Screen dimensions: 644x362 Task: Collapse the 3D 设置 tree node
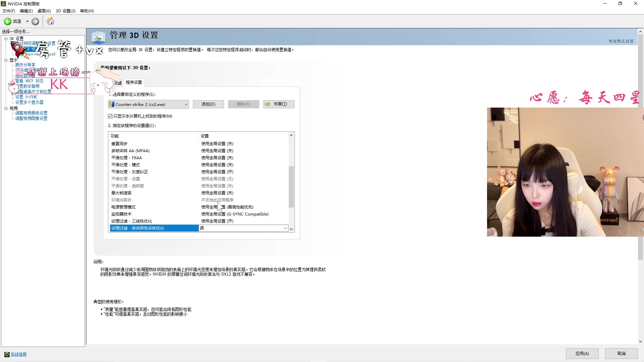point(6,39)
